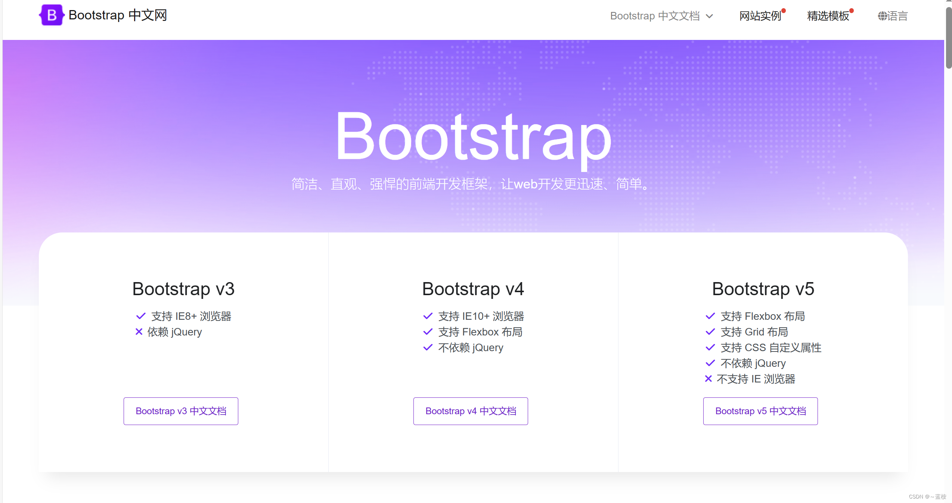Image resolution: width=952 pixels, height=503 pixels.
Task: Click the checkmark beside 支持 CSS 自定义属性
Action: point(710,347)
